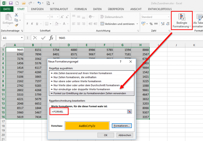This screenshot has height=141, width=203.
Task: Click the Formatieren... button
Action: click(122, 126)
